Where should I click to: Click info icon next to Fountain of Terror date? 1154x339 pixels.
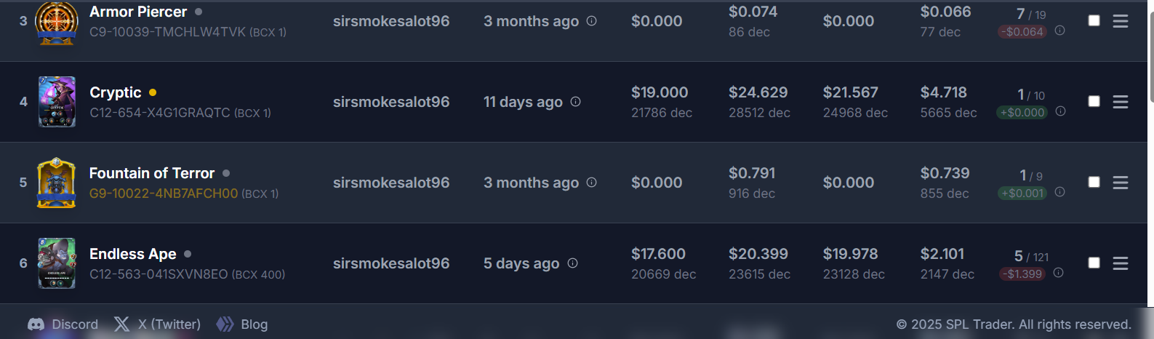[591, 183]
